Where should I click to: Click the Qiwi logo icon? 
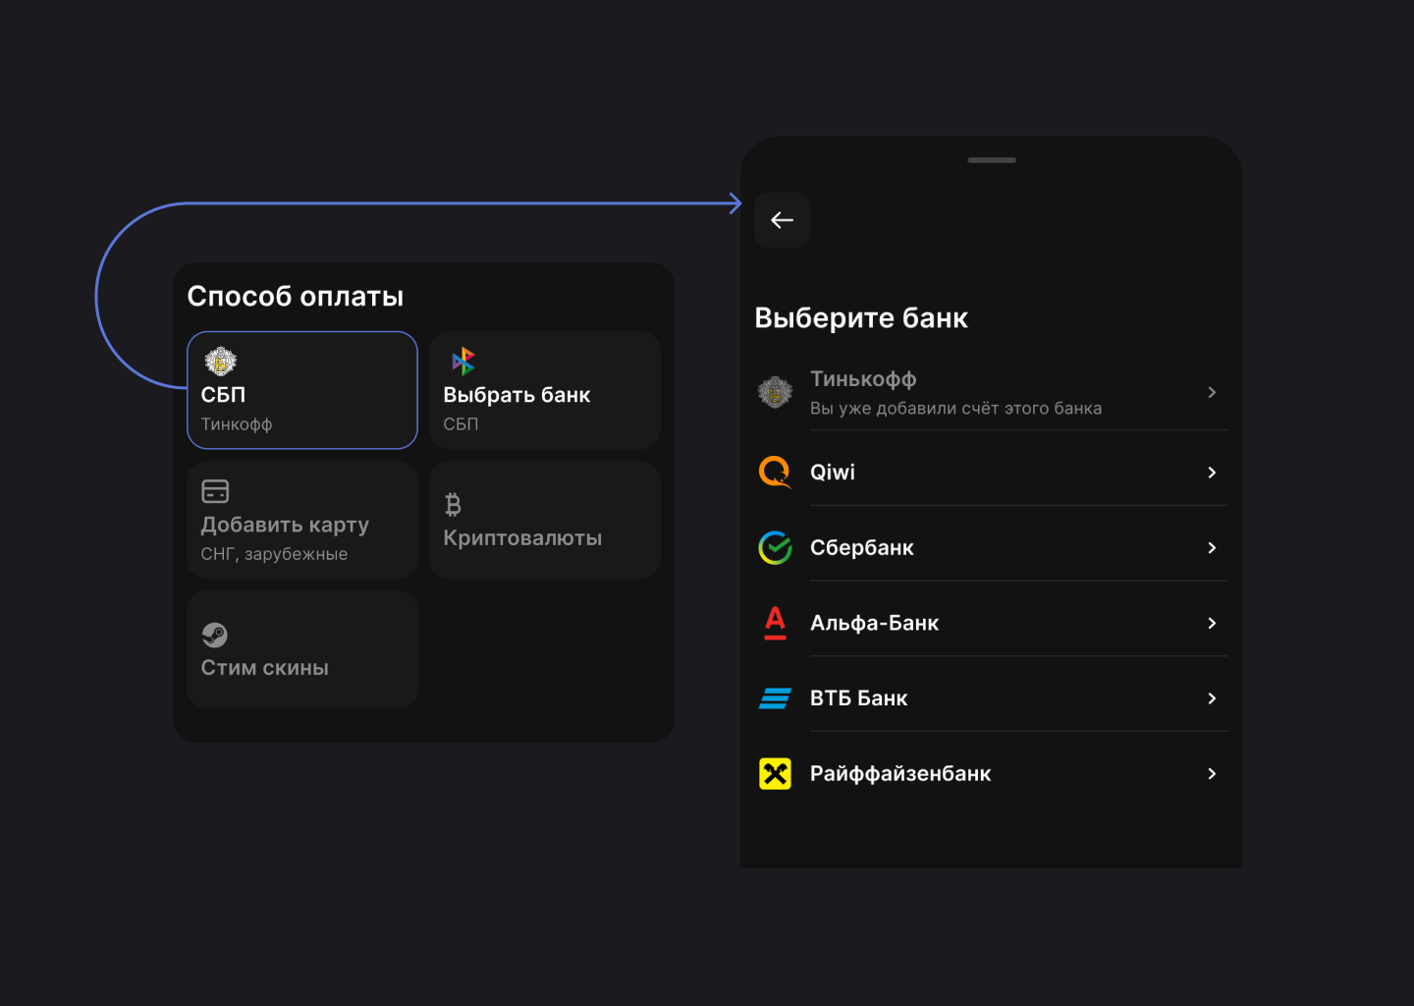[775, 473]
